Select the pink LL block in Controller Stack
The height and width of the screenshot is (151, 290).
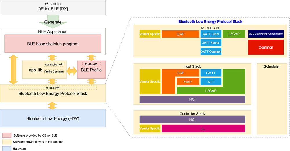tap(204, 128)
